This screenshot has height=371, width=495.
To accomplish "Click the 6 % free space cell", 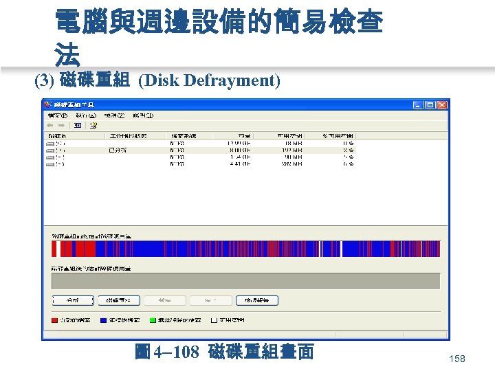I will coord(349,164).
